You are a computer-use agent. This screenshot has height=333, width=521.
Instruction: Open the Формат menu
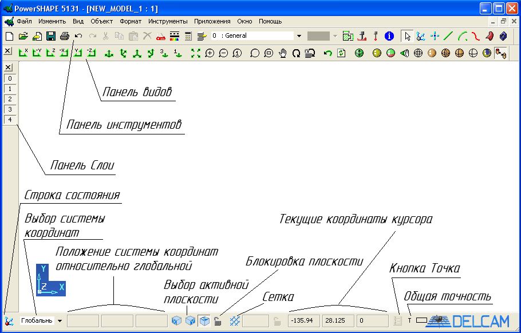(131, 21)
